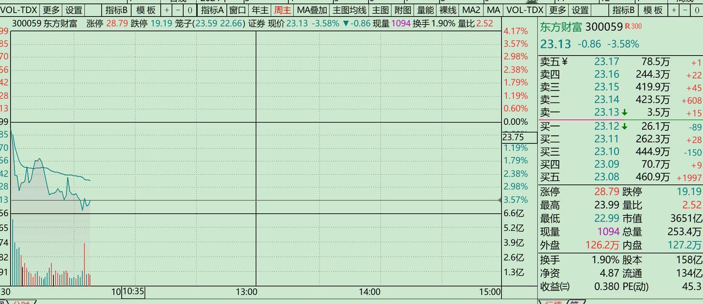
Task: Apply the MA indicator next to MA2
Action: click(493, 10)
